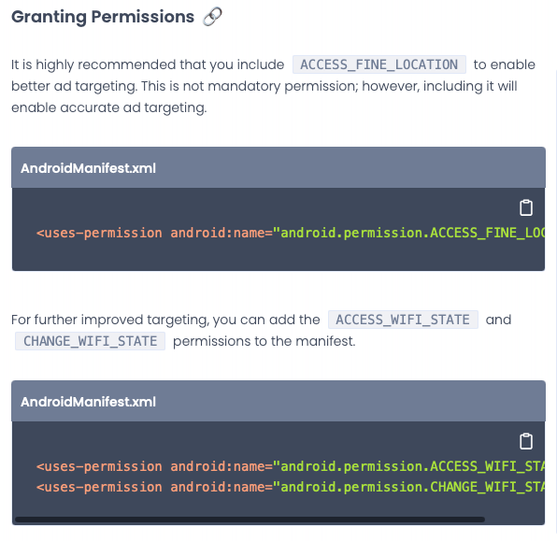The image size is (557, 541).
Task: Click the android.permission.ACCESS_WIFI_STA string value
Action: [x=408, y=466]
